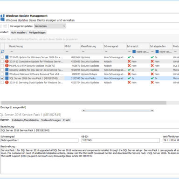This screenshot has width=179, height=179.
Task: Click the Windows Update Management logo icon
Action: 2,18
